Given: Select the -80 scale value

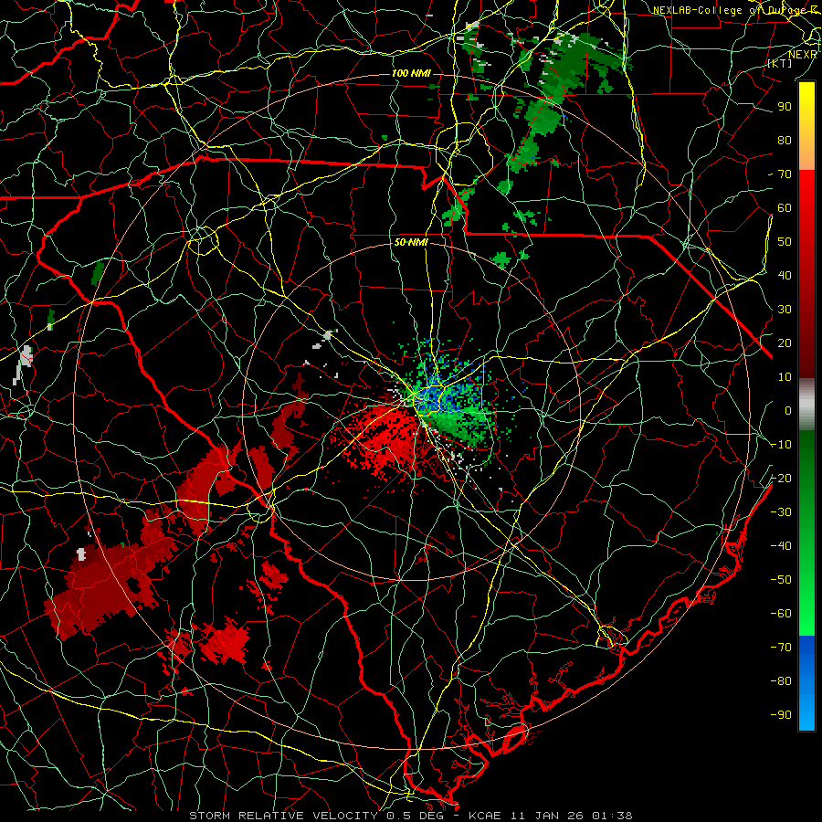Looking at the screenshot, I should click(x=781, y=681).
